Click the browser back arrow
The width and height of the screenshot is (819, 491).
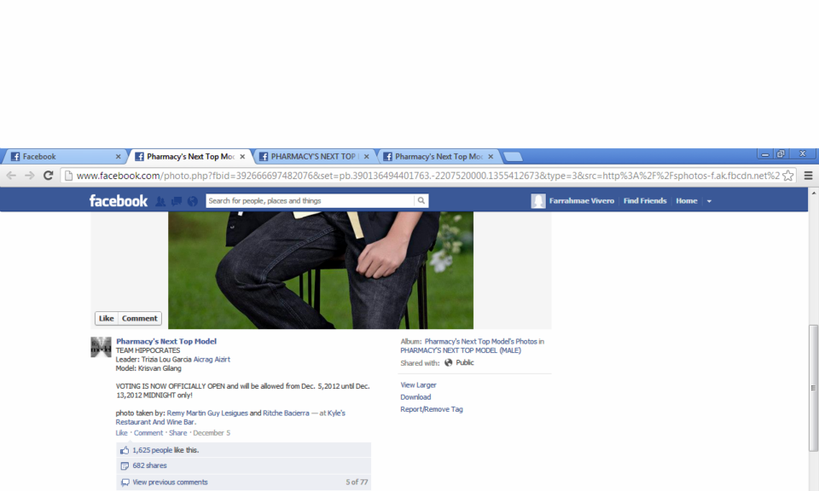[11, 176]
